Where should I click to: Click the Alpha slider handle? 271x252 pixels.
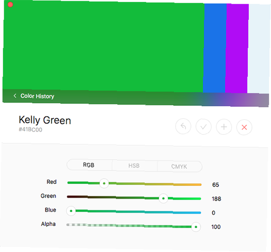coord(196,227)
